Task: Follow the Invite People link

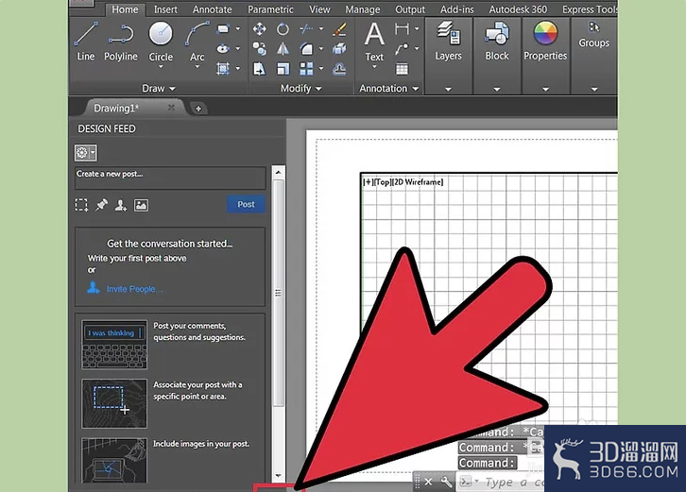Action: tap(134, 289)
